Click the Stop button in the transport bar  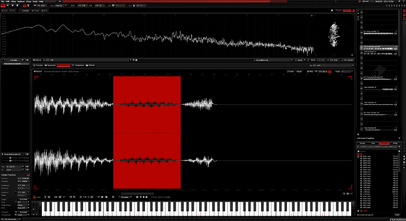pos(13,5)
